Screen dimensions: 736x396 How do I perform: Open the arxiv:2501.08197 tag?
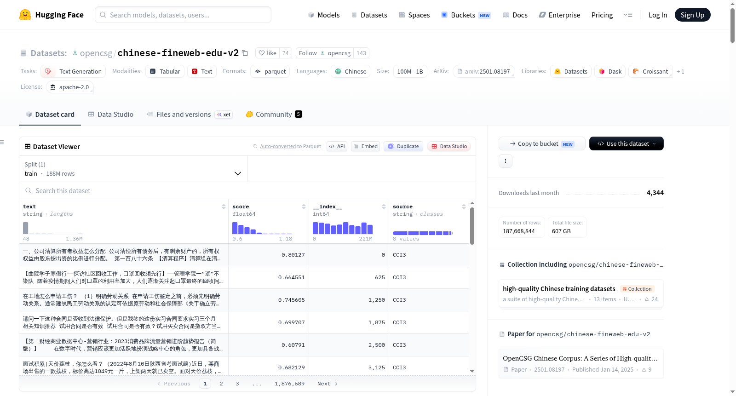point(483,71)
